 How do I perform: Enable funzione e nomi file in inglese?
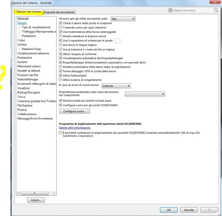pyautogui.click(x=60, y=49)
